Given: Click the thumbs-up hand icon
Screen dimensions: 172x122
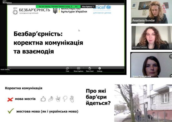Looking at the screenshot, I should (x=43, y=99).
